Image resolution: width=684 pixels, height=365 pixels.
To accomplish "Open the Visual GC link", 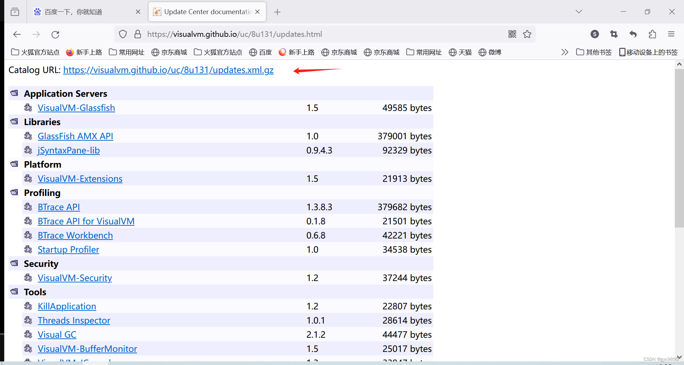I will coord(57,335).
